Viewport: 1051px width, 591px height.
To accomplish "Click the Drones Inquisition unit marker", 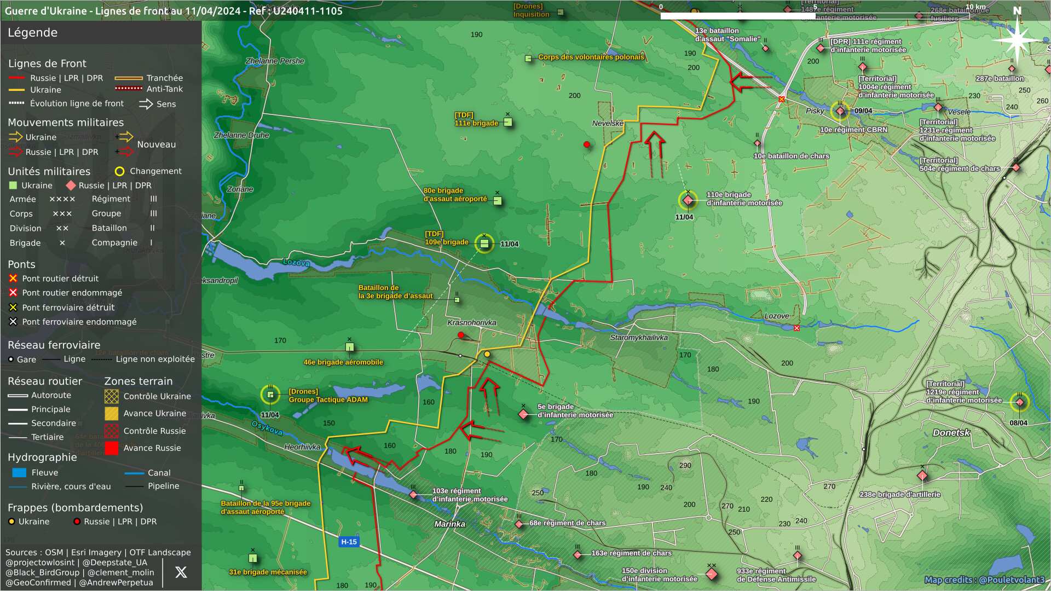I will [561, 11].
